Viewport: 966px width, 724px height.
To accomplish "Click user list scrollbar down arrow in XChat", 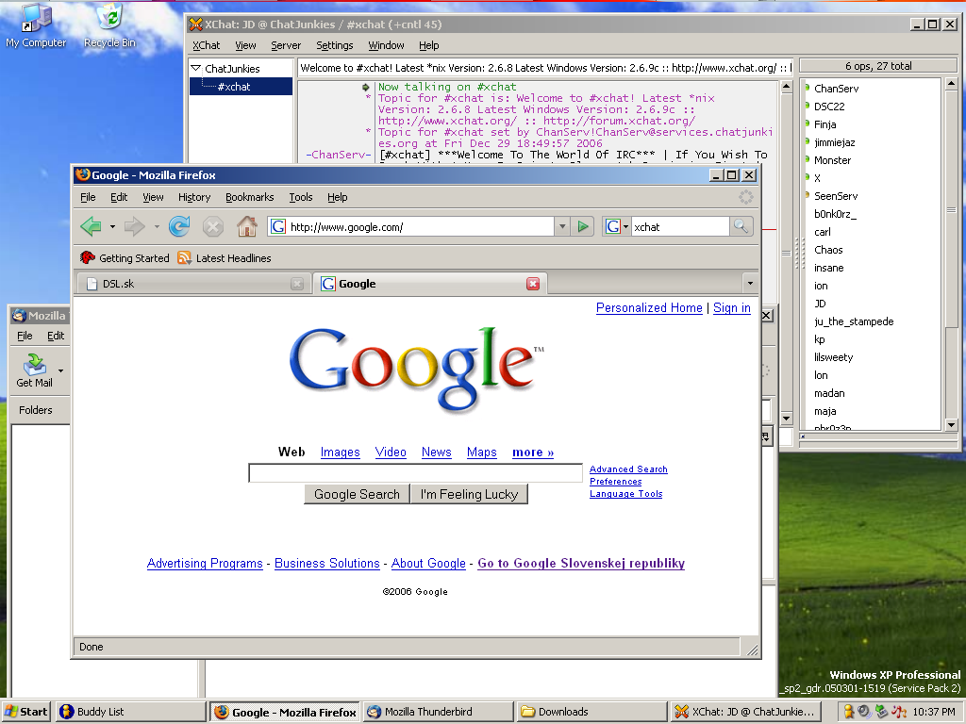I will click(951, 425).
